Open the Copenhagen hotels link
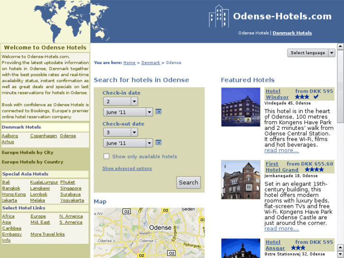Viewport: 344px width, 258px height. tap(44, 136)
